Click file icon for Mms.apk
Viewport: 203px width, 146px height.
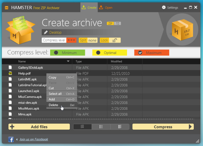tap(10, 114)
